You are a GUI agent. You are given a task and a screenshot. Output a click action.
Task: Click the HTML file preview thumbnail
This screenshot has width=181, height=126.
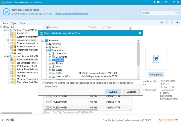(156, 59)
